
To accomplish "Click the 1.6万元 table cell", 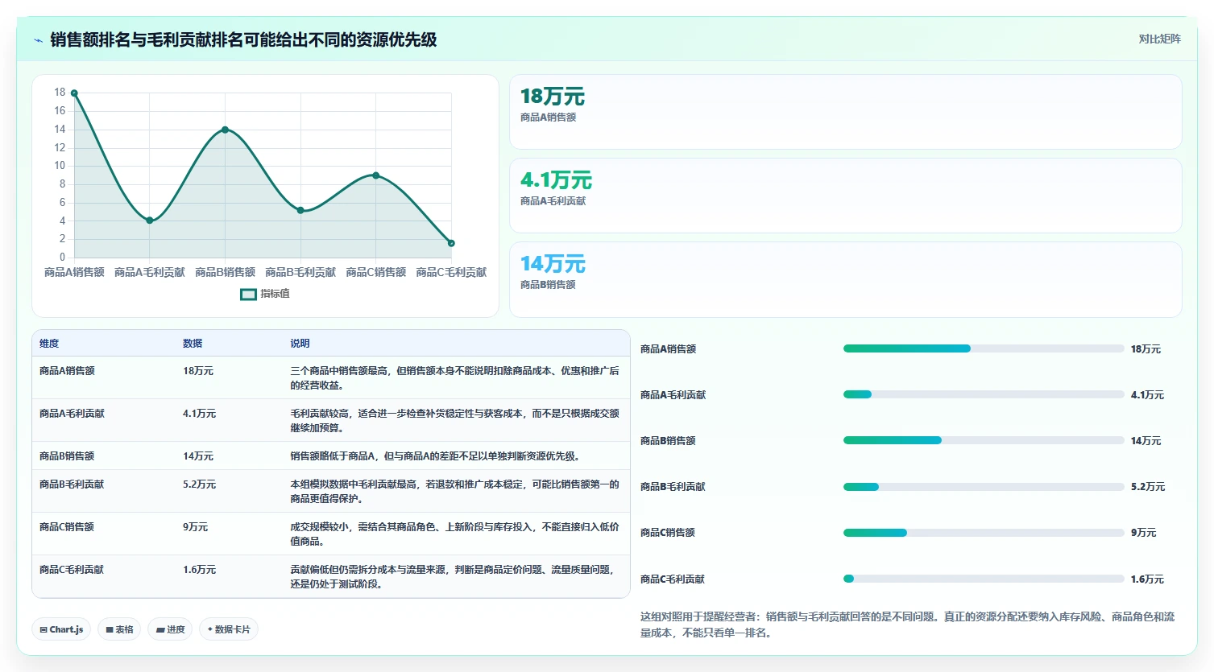I will [200, 570].
